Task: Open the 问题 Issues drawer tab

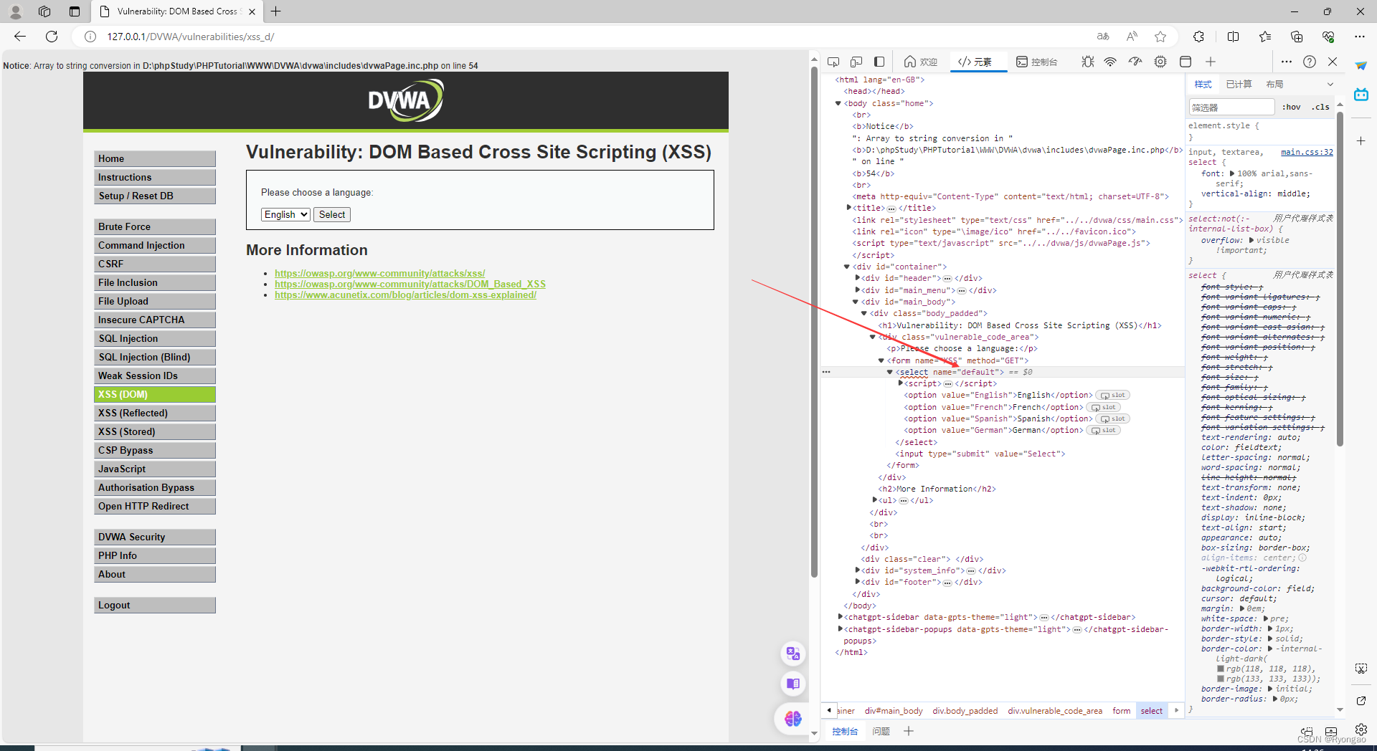Action: pyautogui.click(x=881, y=732)
